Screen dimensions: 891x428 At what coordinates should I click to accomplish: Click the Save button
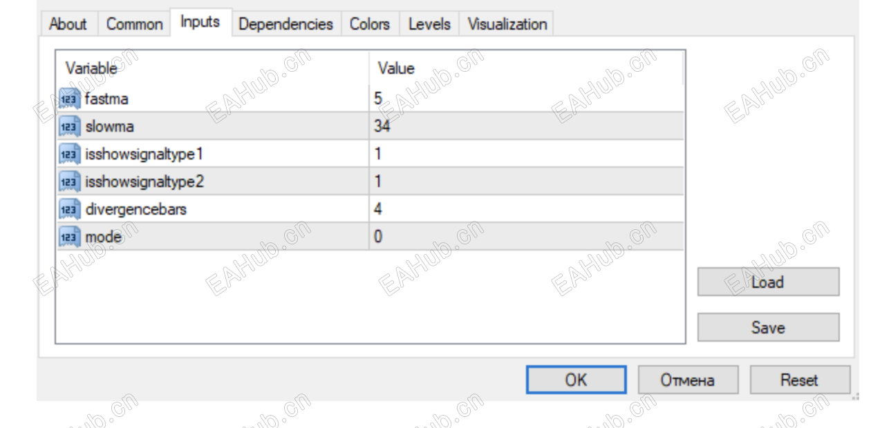tap(768, 327)
